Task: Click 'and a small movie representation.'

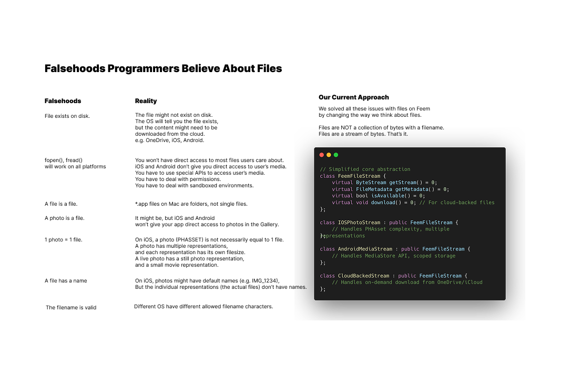Action: 177,265
